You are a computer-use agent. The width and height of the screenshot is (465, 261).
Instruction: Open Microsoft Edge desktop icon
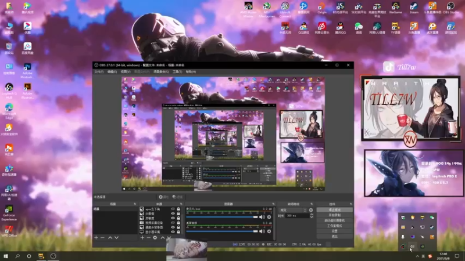point(9,111)
